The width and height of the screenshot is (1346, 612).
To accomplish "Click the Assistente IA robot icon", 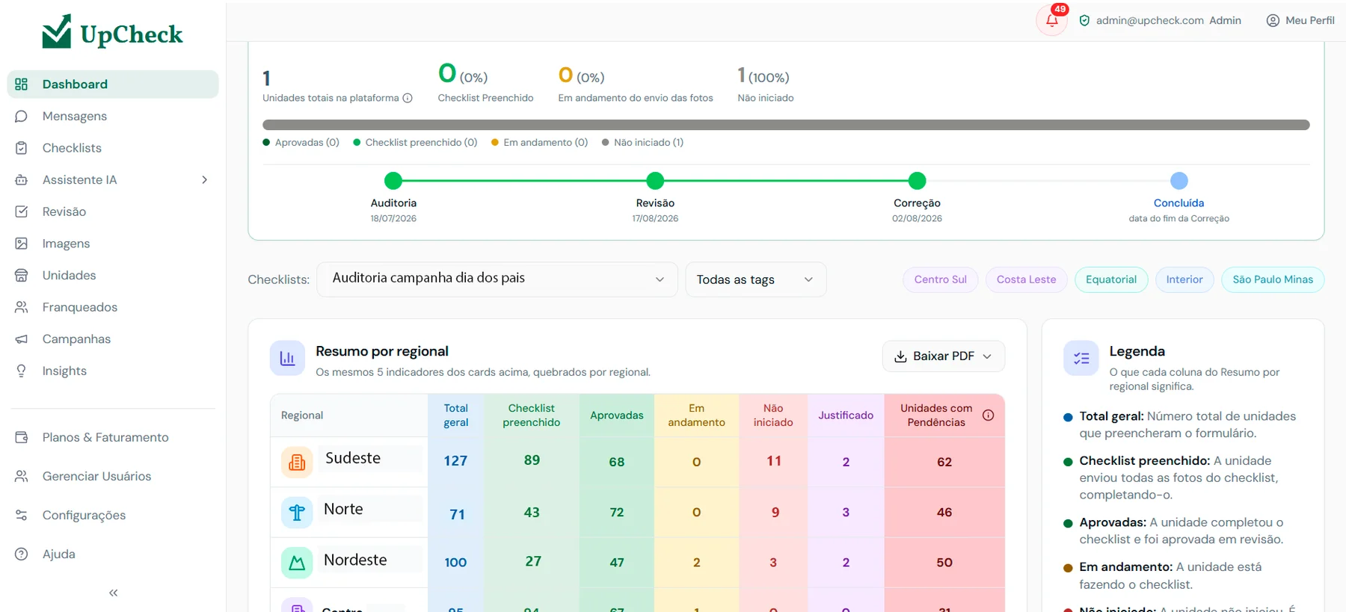I will 21,180.
